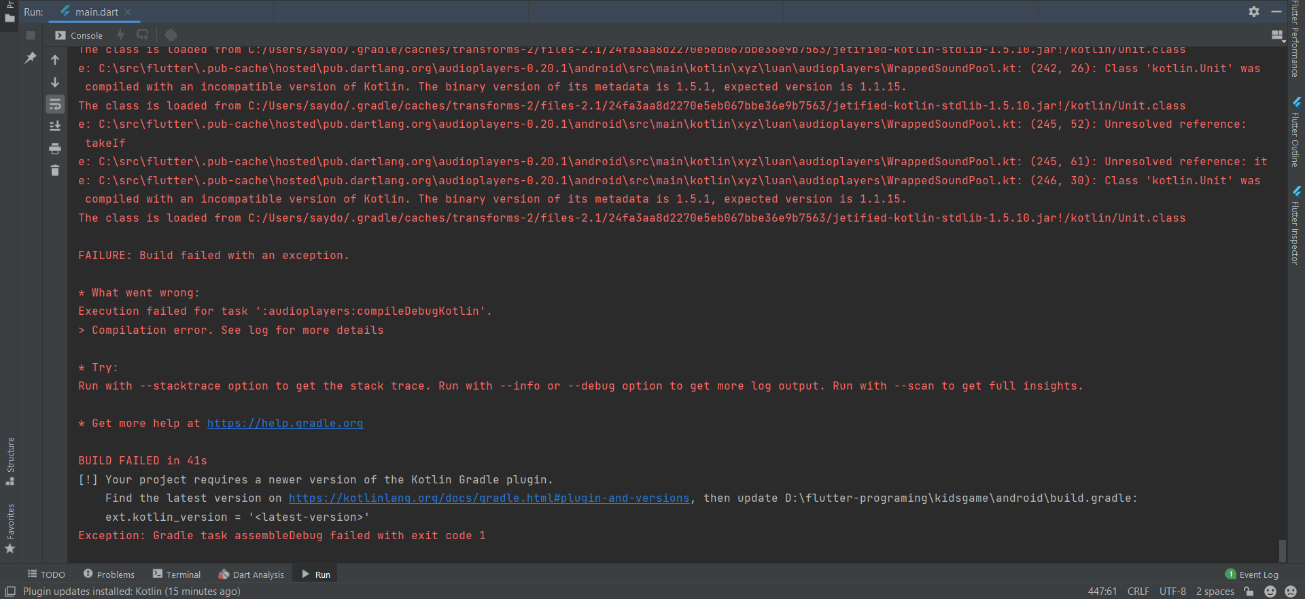Stop the running main.dart process
The height and width of the screenshot is (599, 1305).
(31, 35)
